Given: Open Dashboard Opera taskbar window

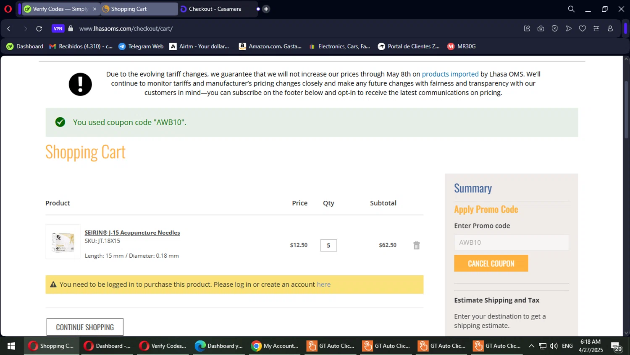Looking at the screenshot, I should [108, 346].
